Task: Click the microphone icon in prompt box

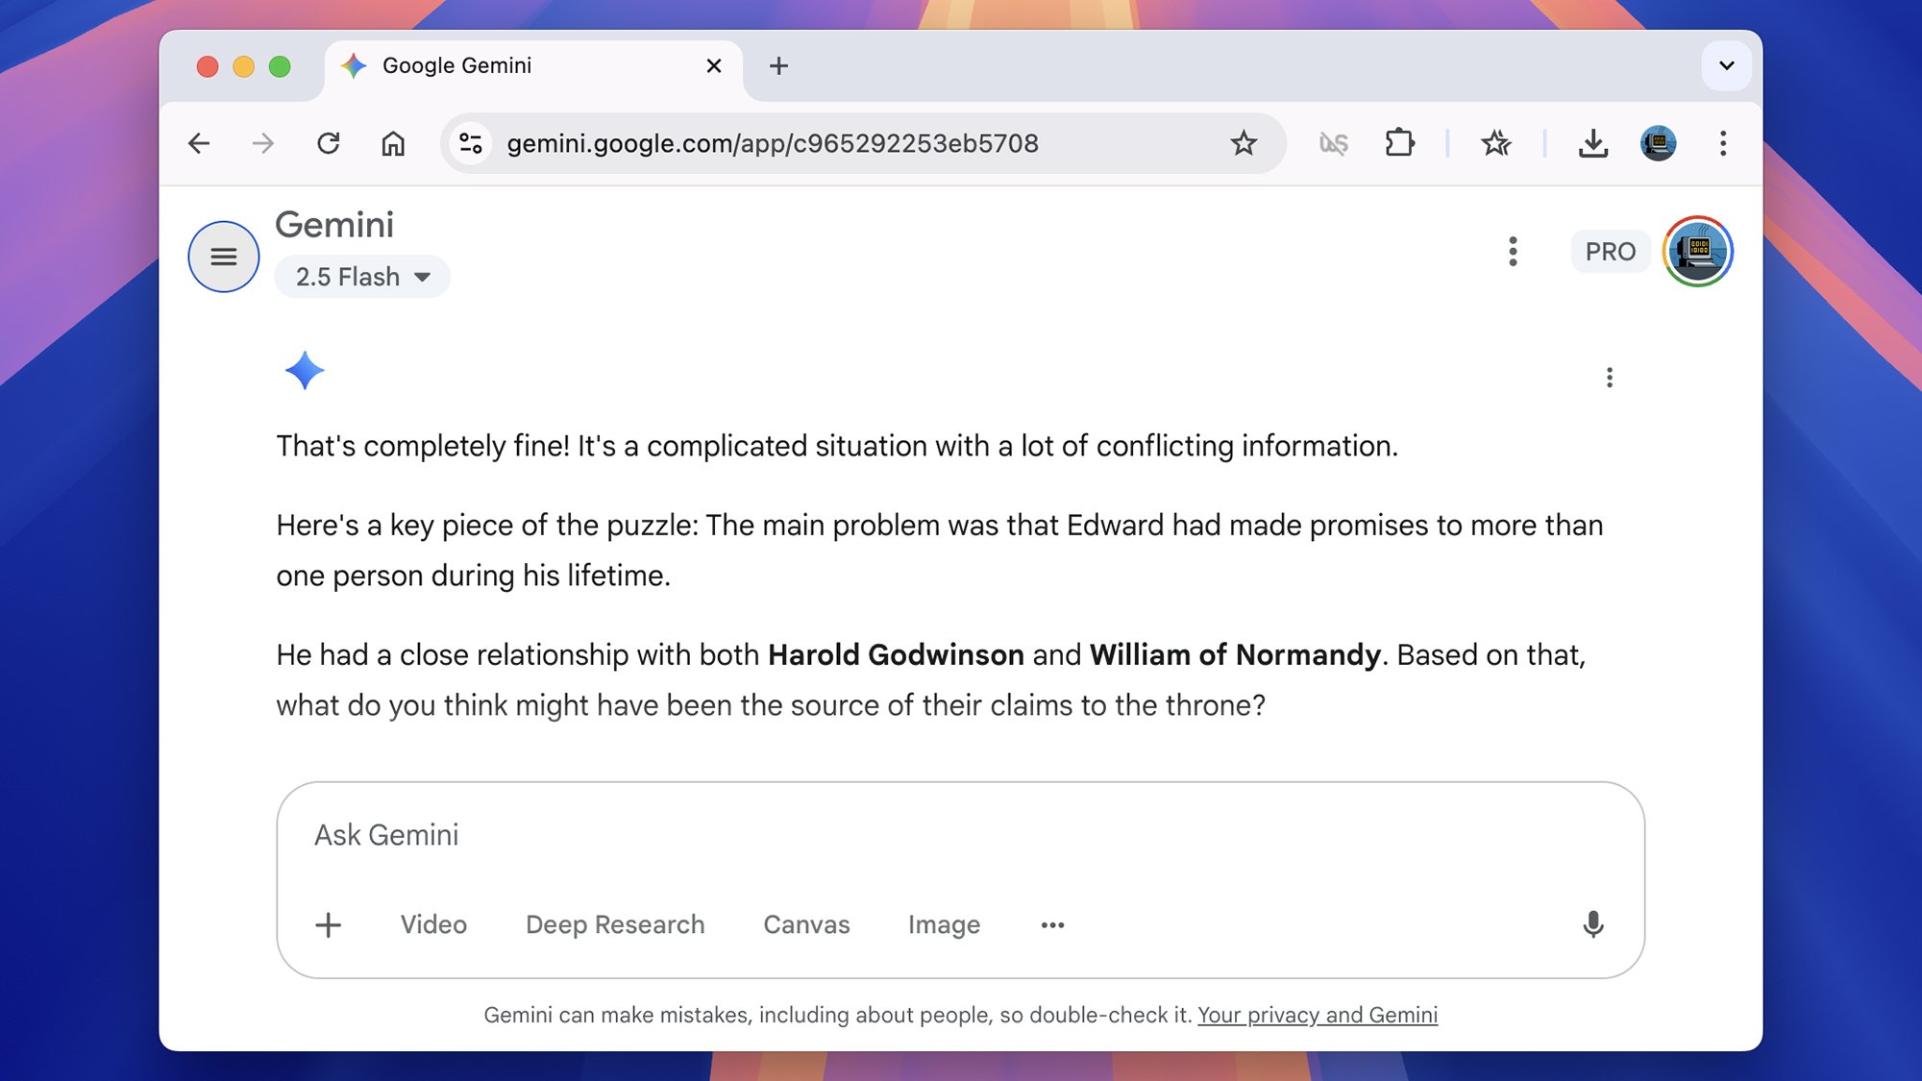Action: (x=1592, y=924)
